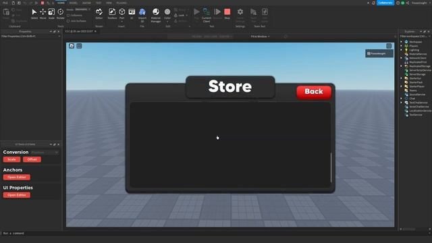Open Game Settings gear
Screen dimensions: 432x243
tap(240, 12)
